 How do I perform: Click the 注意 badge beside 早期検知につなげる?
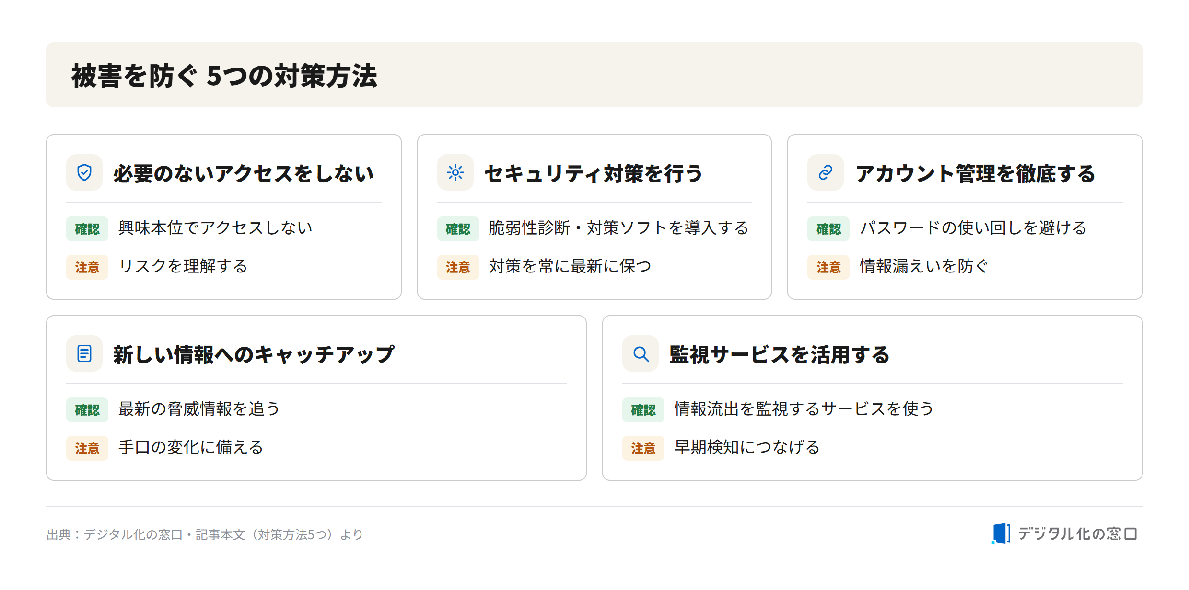click(643, 448)
